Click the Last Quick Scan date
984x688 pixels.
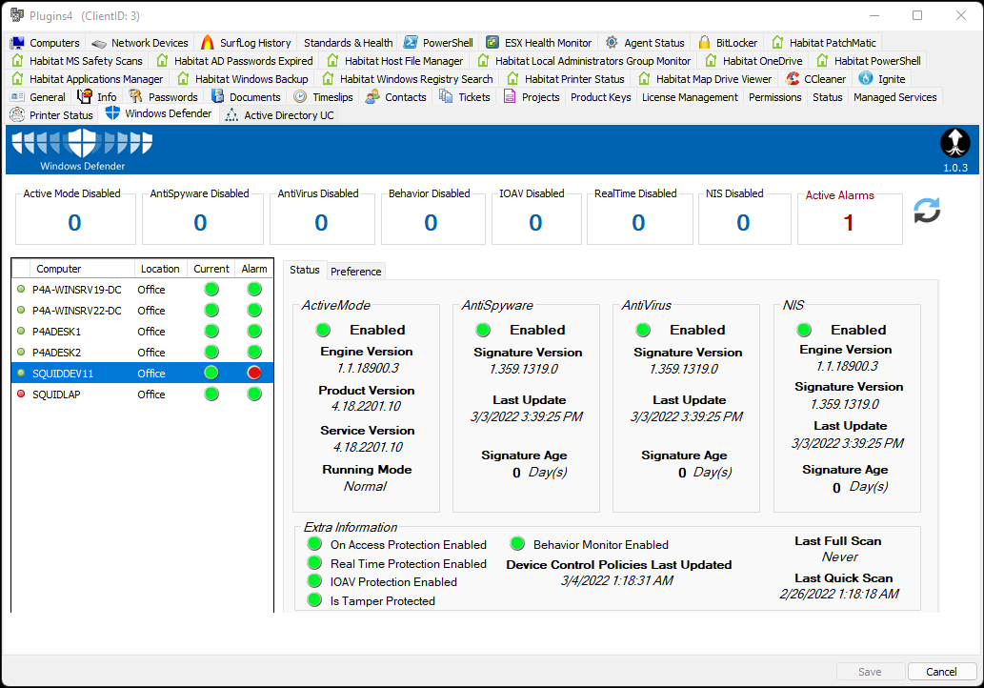(x=839, y=594)
